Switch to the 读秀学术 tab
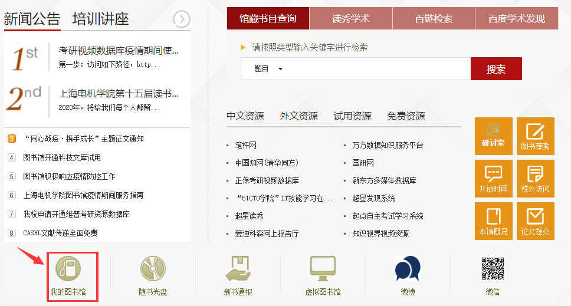The image size is (571, 306). (x=350, y=19)
